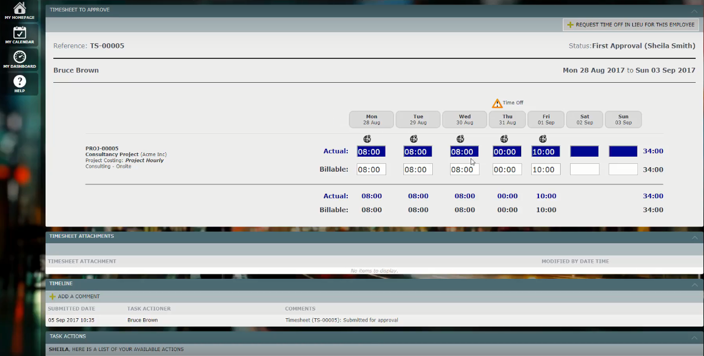Viewport: 704px width, 356px height.
Task: Click the Bruce Brown employee name heading
Action: pos(76,71)
